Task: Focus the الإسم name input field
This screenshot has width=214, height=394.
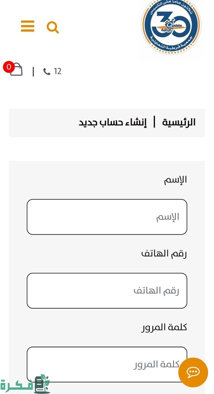Action: click(107, 217)
